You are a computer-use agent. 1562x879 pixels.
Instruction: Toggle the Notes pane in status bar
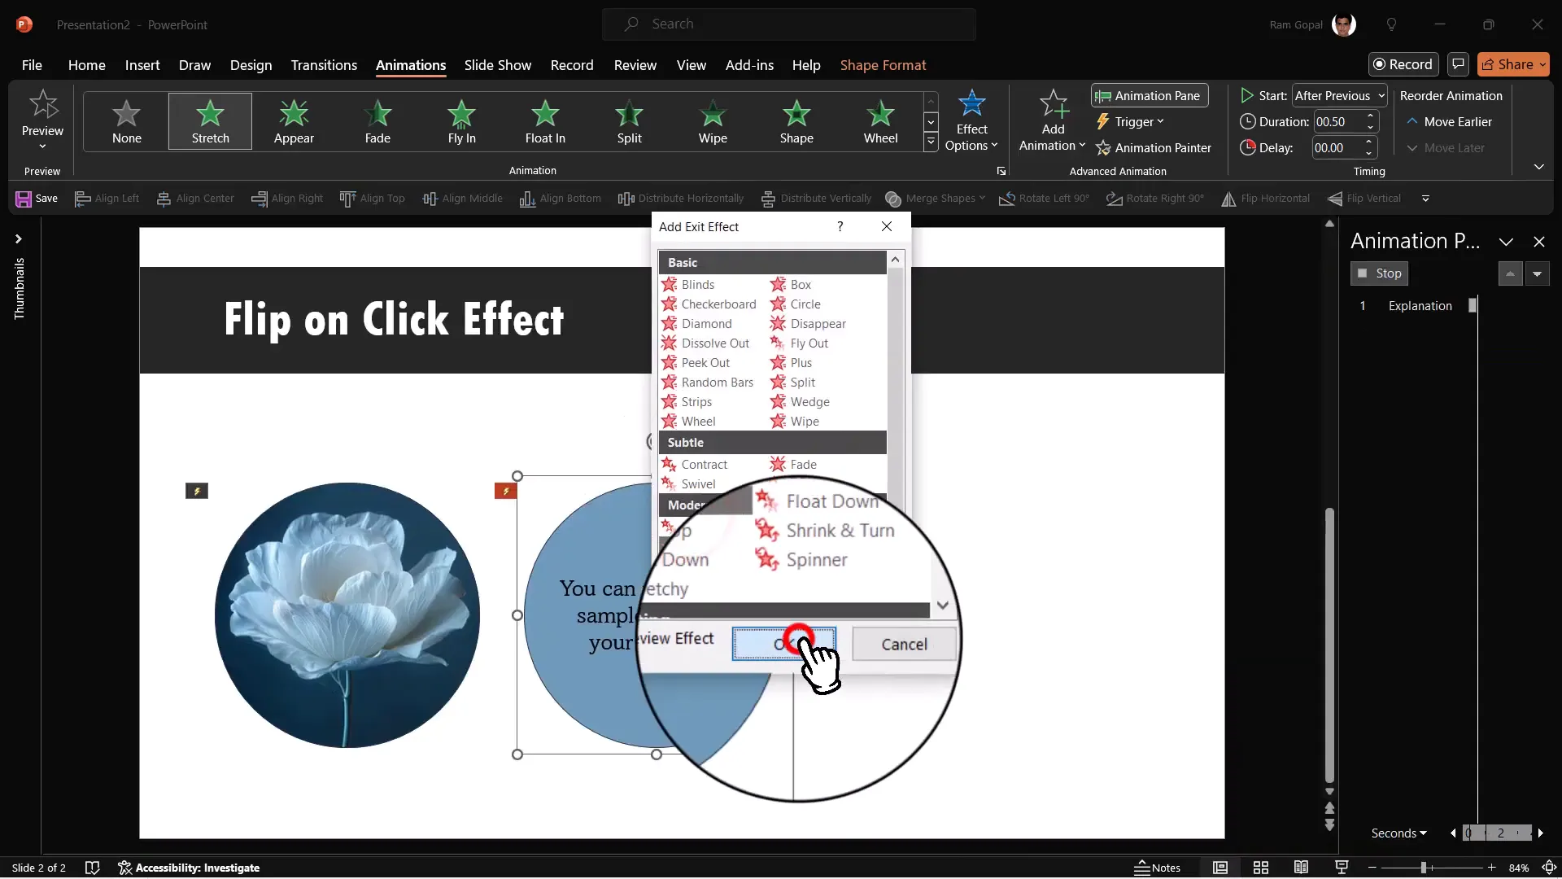click(x=1157, y=868)
